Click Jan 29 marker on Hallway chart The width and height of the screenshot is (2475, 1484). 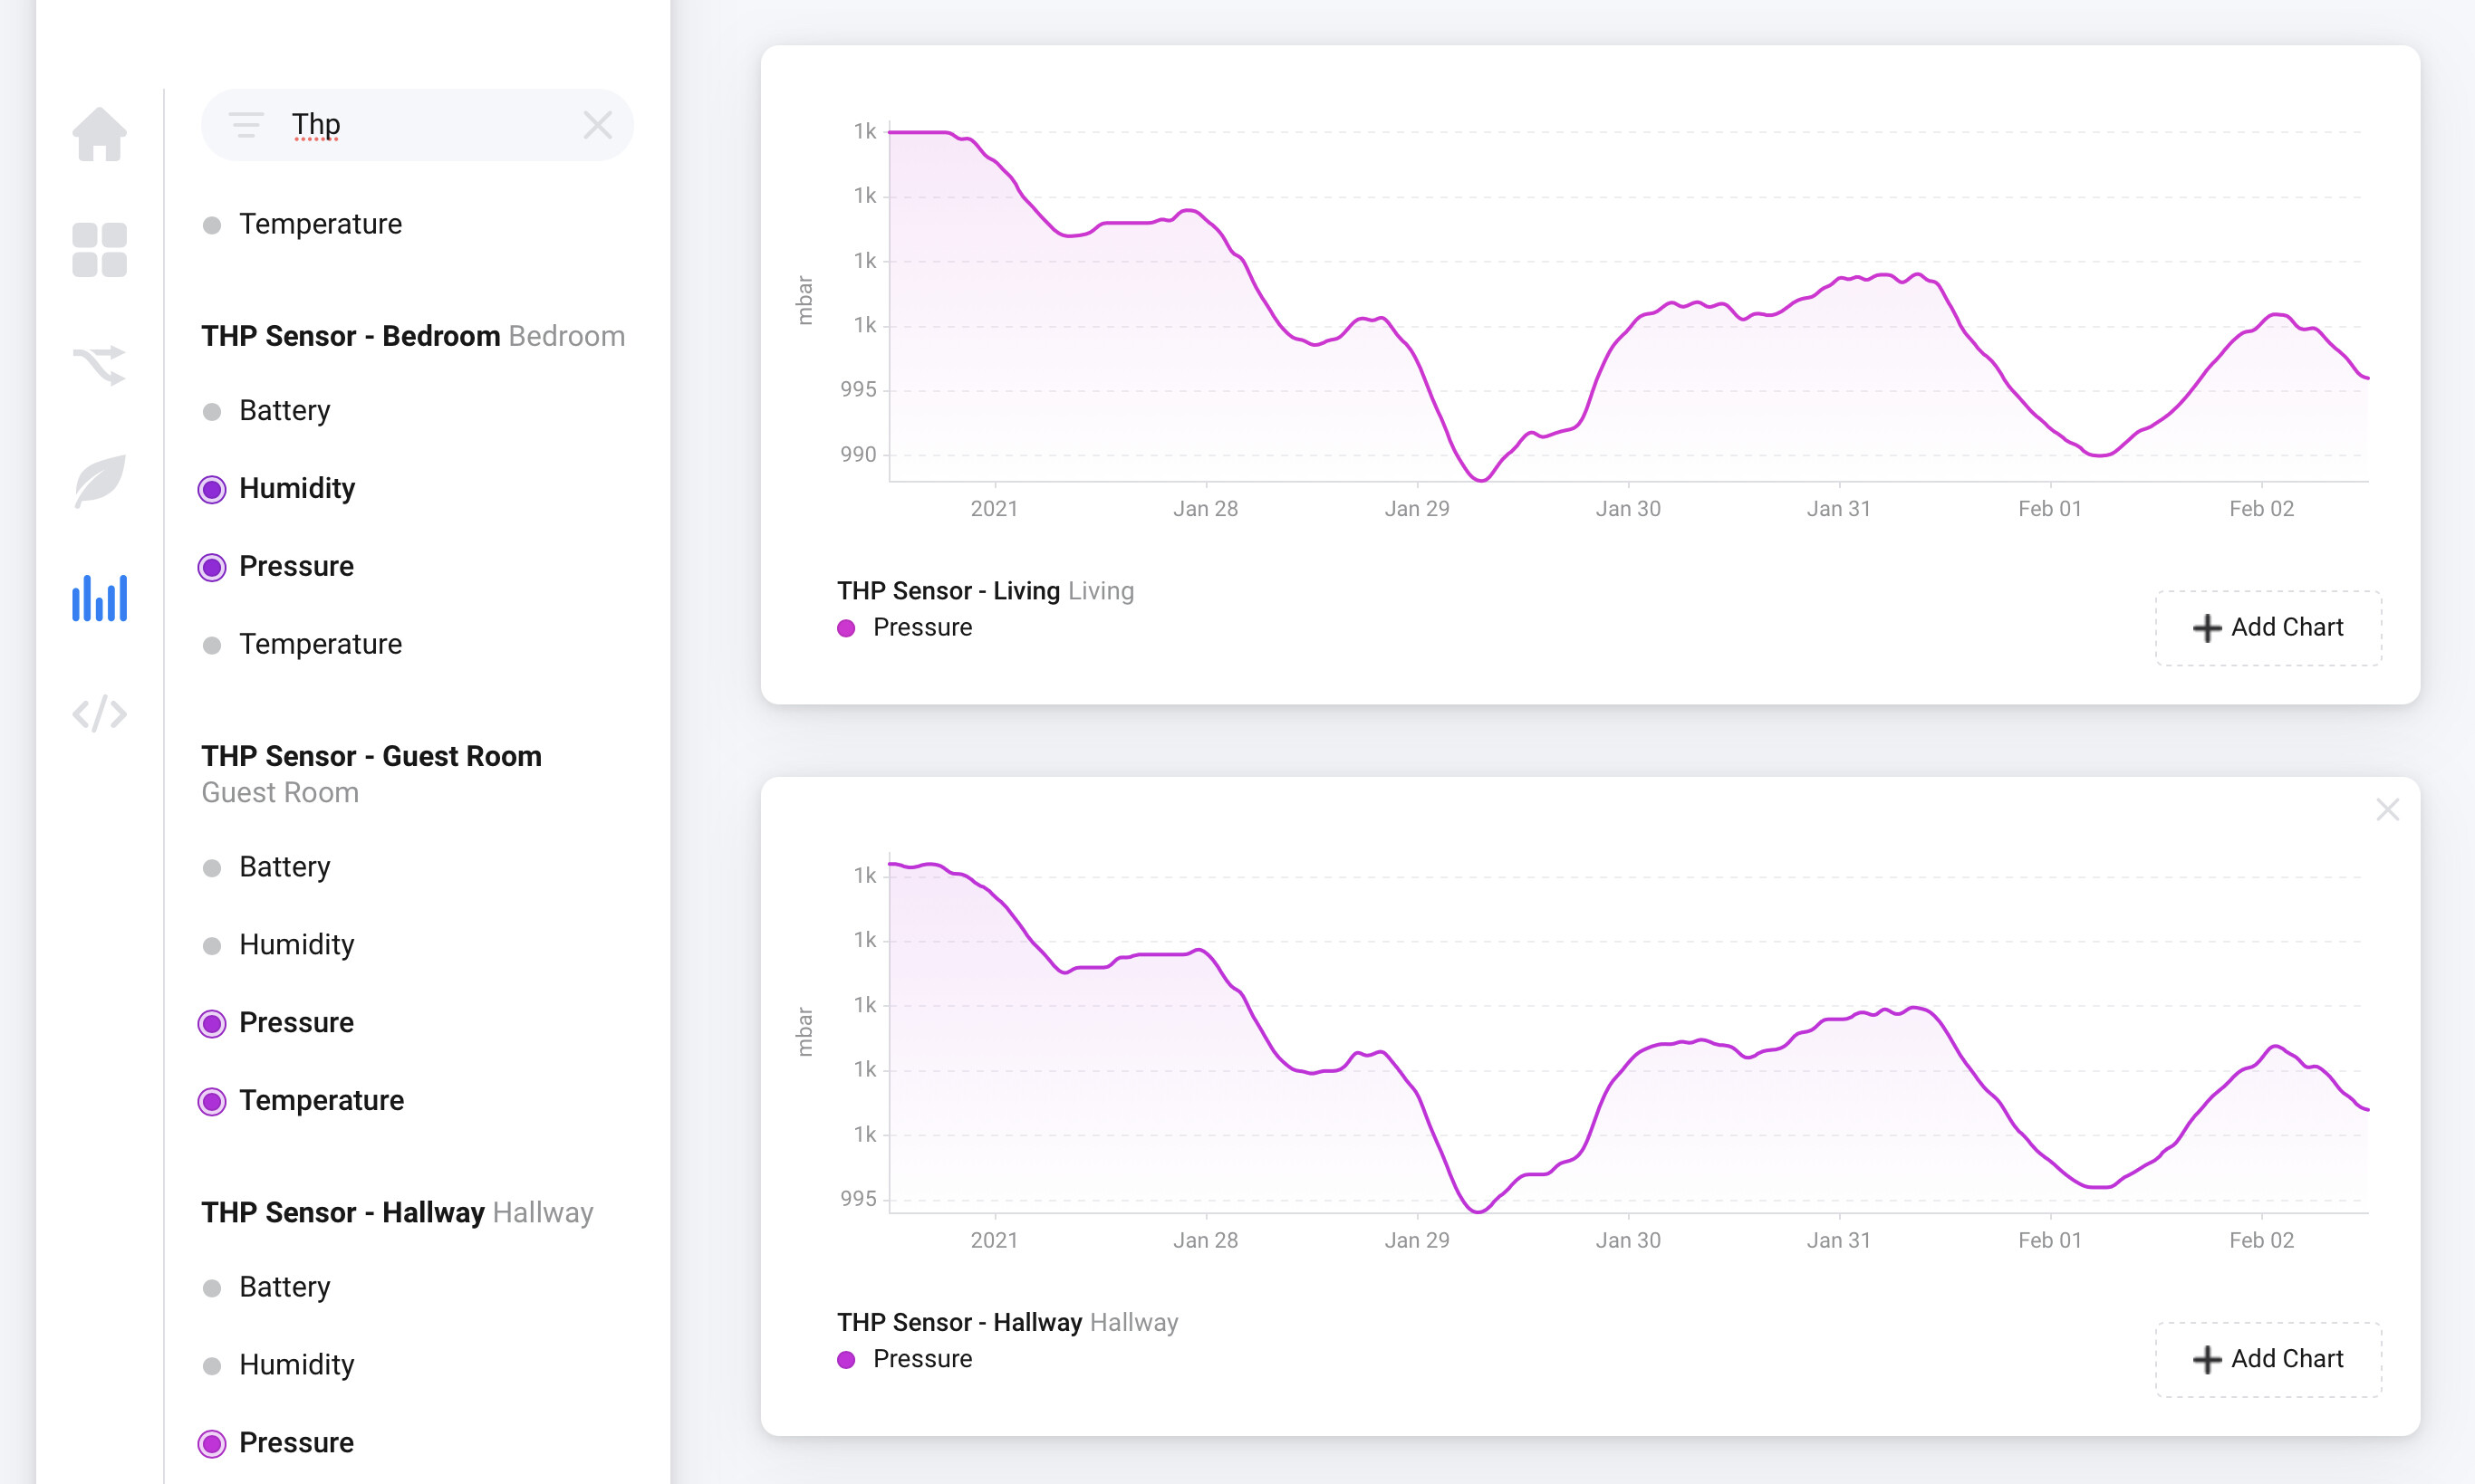[1416, 1240]
